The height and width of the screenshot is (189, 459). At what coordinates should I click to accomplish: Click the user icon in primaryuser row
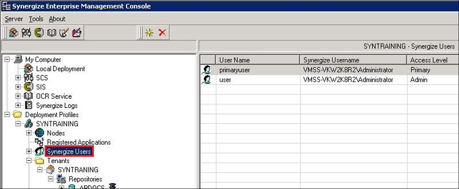click(206, 70)
